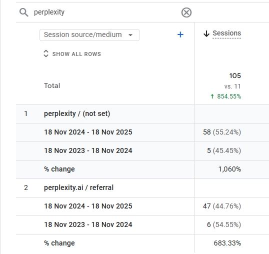The image size is (269, 254).
Task: Click the search magnifier icon
Action: (x=24, y=12)
